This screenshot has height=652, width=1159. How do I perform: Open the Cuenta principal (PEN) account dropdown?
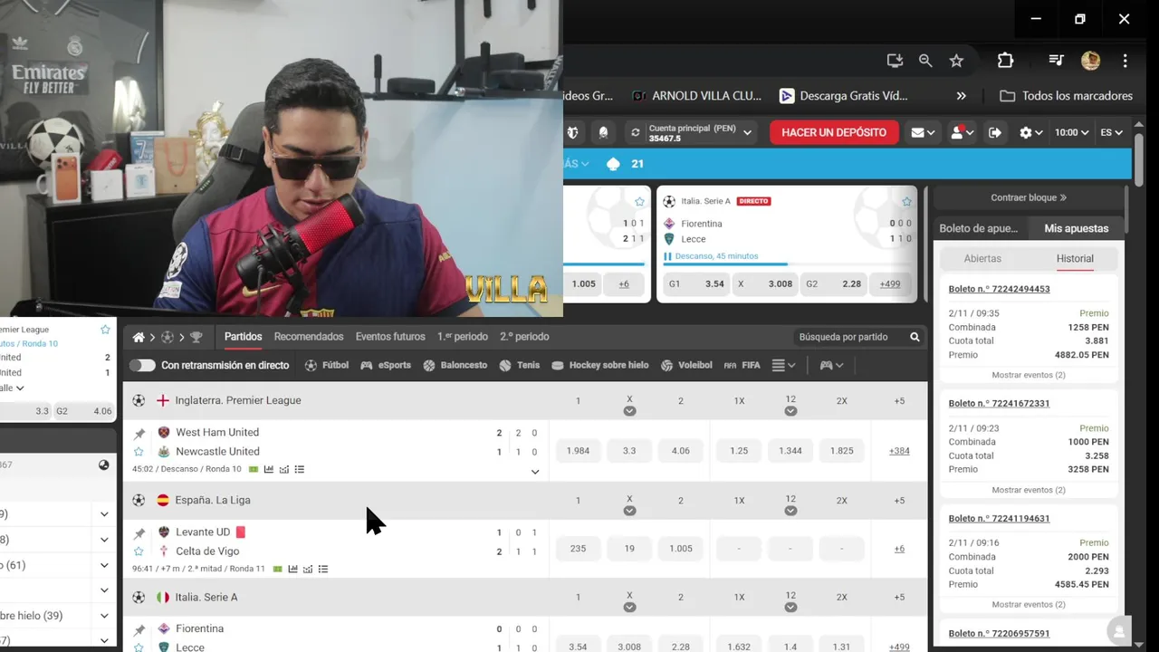pos(701,133)
